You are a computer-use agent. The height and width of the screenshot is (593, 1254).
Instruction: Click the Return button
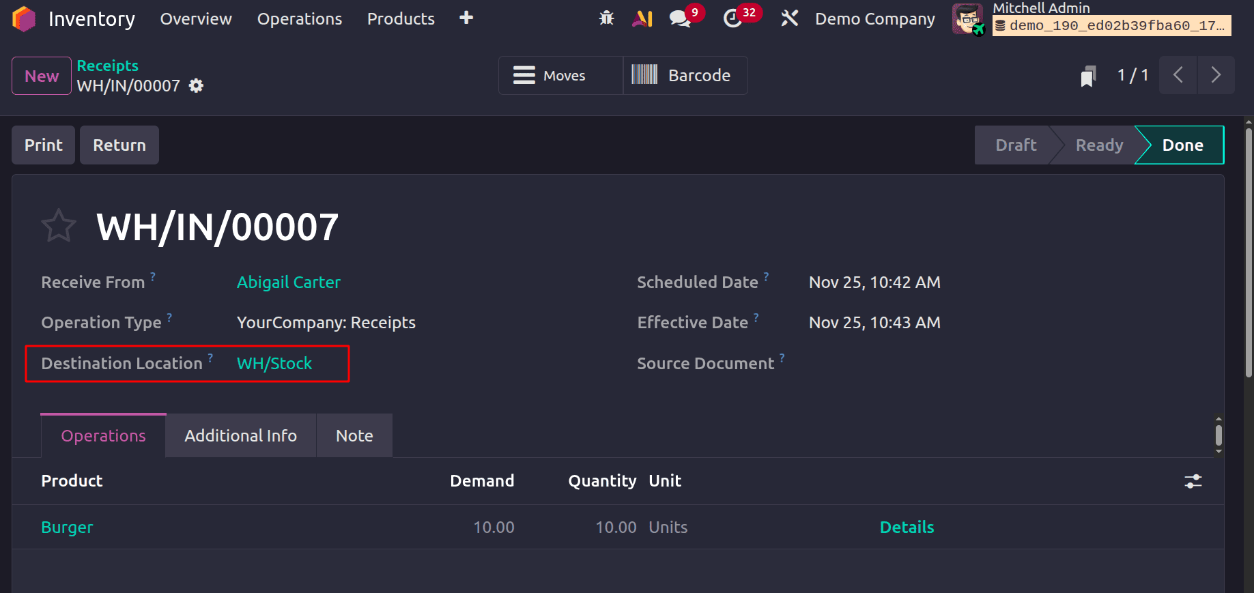[x=119, y=145]
